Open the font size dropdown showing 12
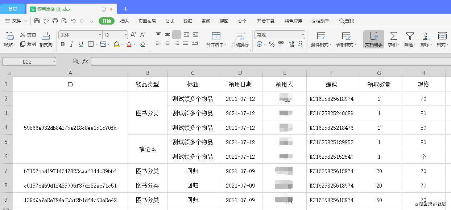This screenshot has width=451, height=210. 126,35
